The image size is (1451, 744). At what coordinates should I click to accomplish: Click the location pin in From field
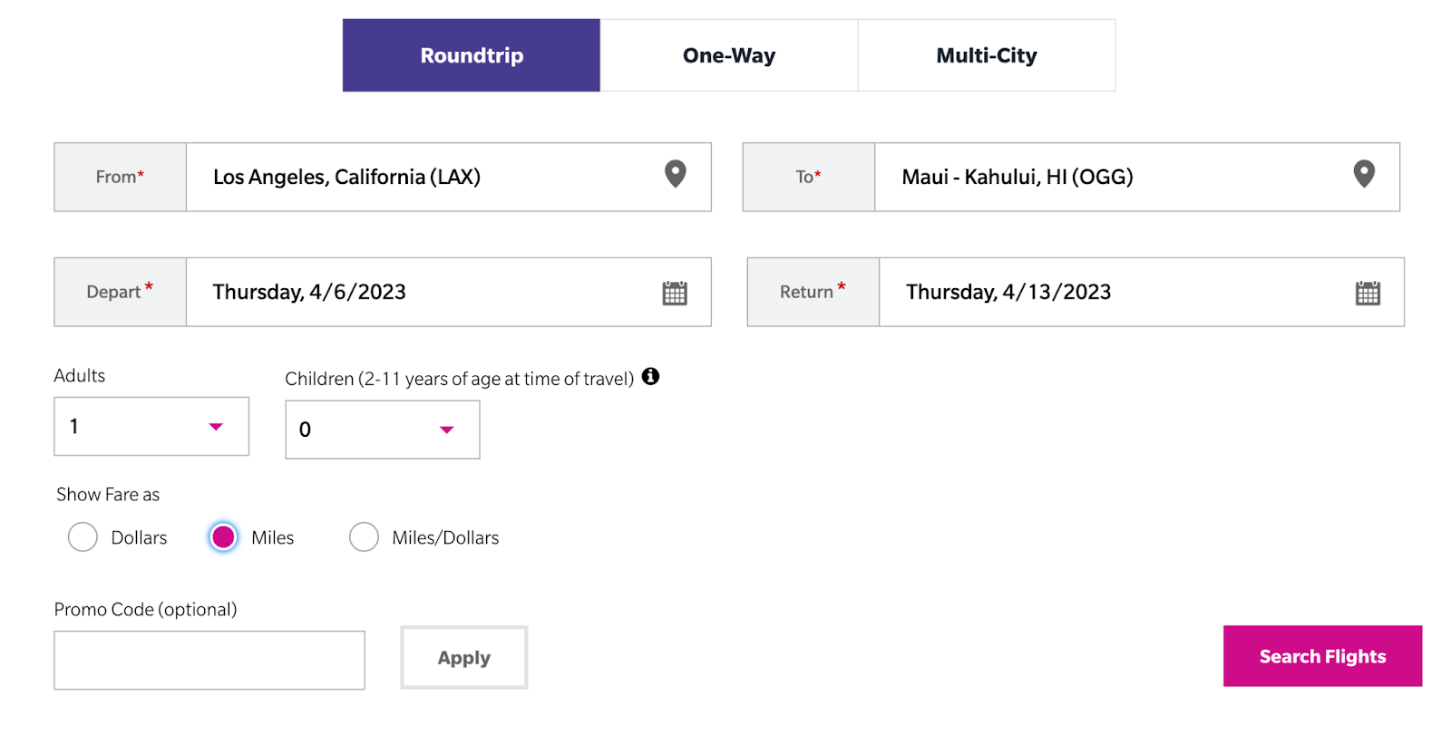[675, 173]
